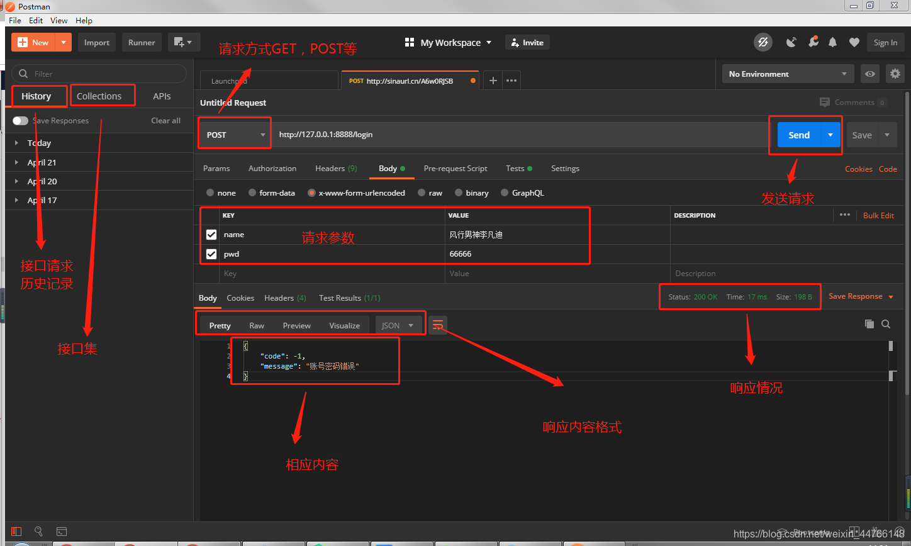The height and width of the screenshot is (546, 911).
Task: Click Clear all history link
Action: (166, 121)
